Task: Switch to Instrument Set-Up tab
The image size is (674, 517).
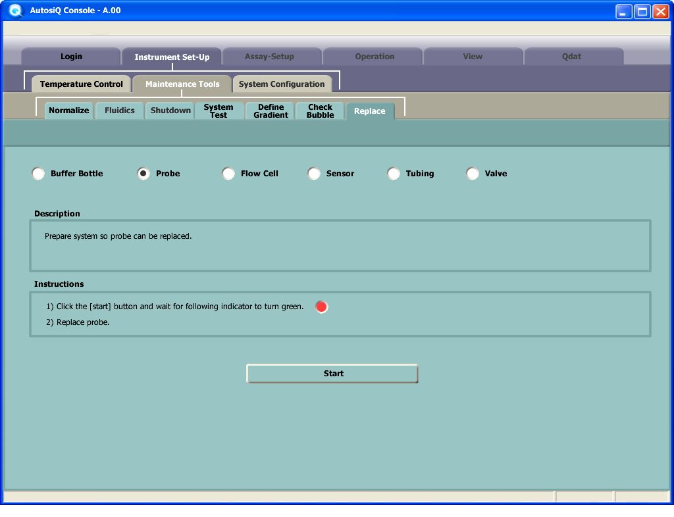Action: [172, 57]
